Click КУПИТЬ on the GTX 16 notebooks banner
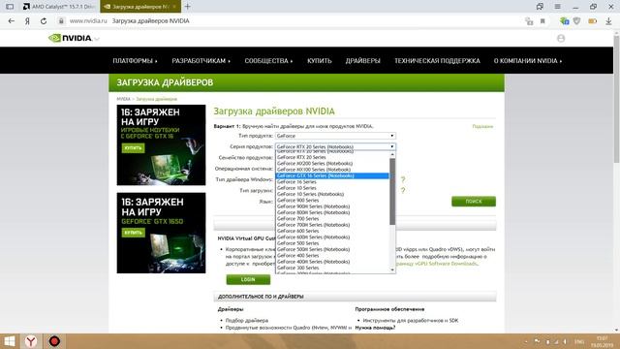The height and width of the screenshot is (349, 620). click(134, 148)
